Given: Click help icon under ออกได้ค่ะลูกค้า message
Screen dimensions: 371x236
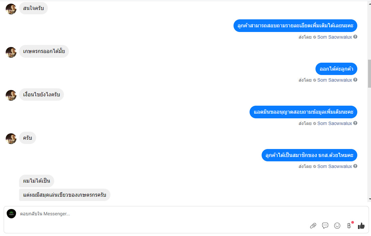Looking at the screenshot, I should click(355, 80).
